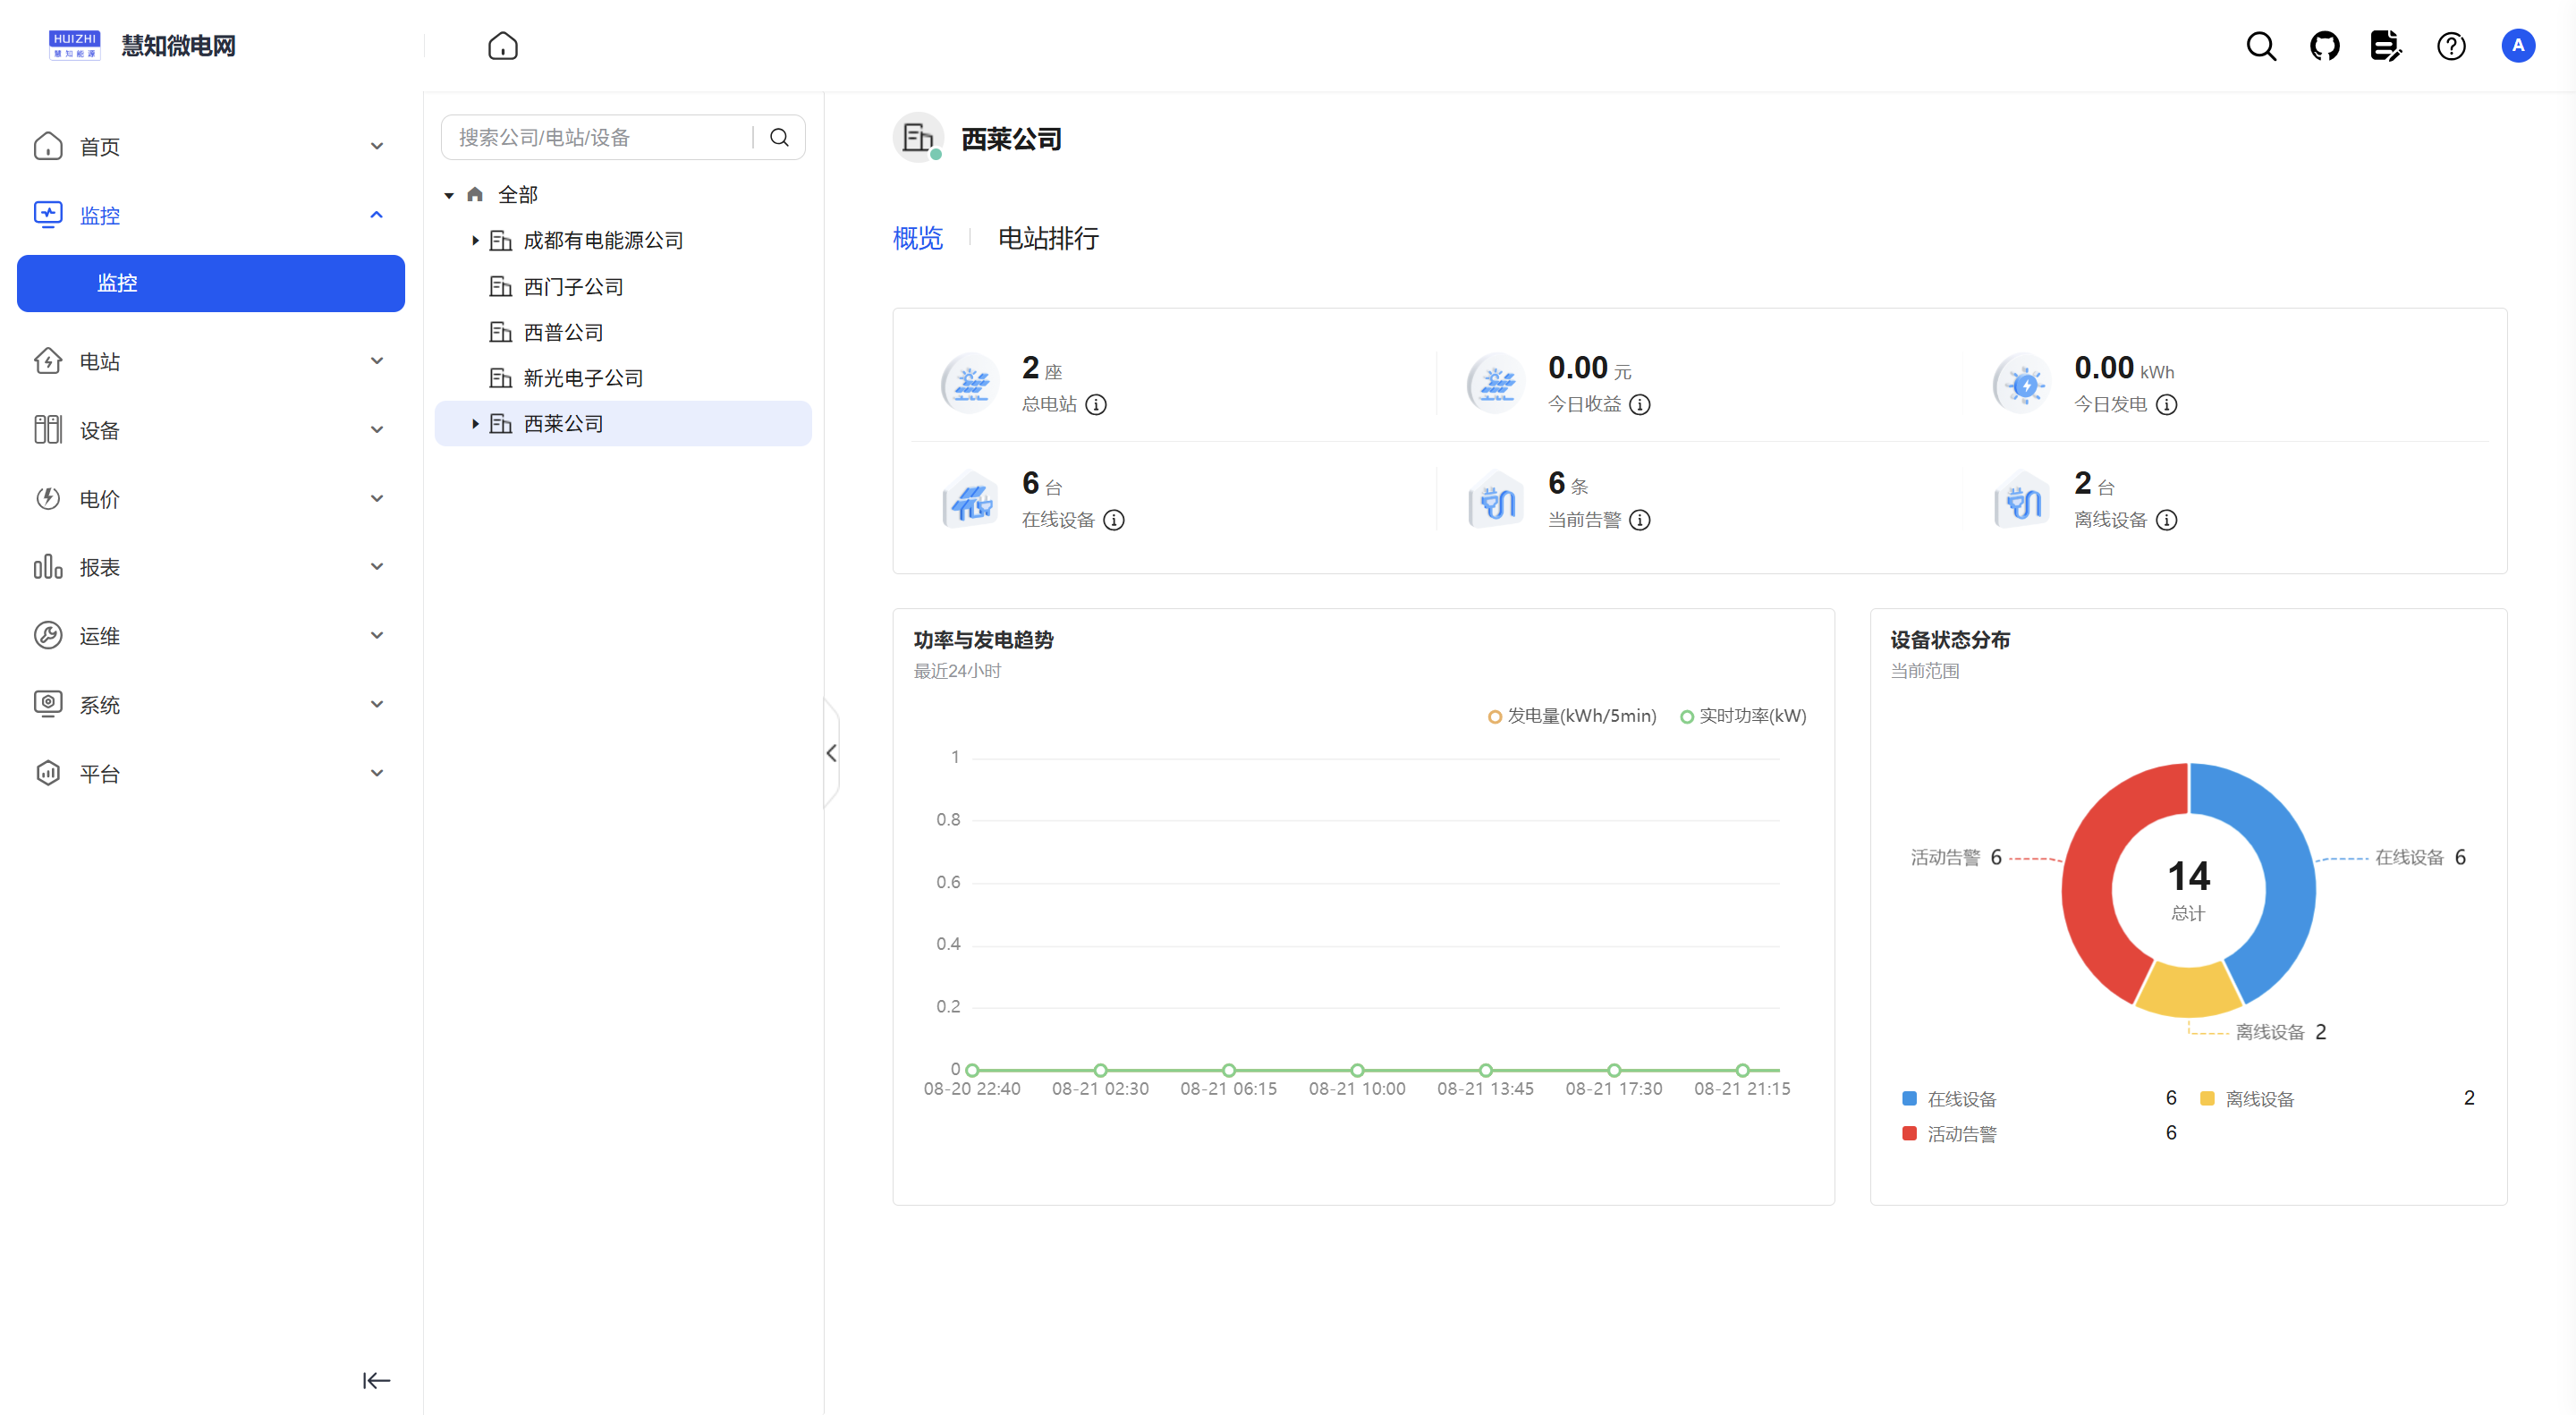This screenshot has height=1415, width=2576.
Task: Click chart data point at 08-21 17:30
Action: coord(1614,1070)
